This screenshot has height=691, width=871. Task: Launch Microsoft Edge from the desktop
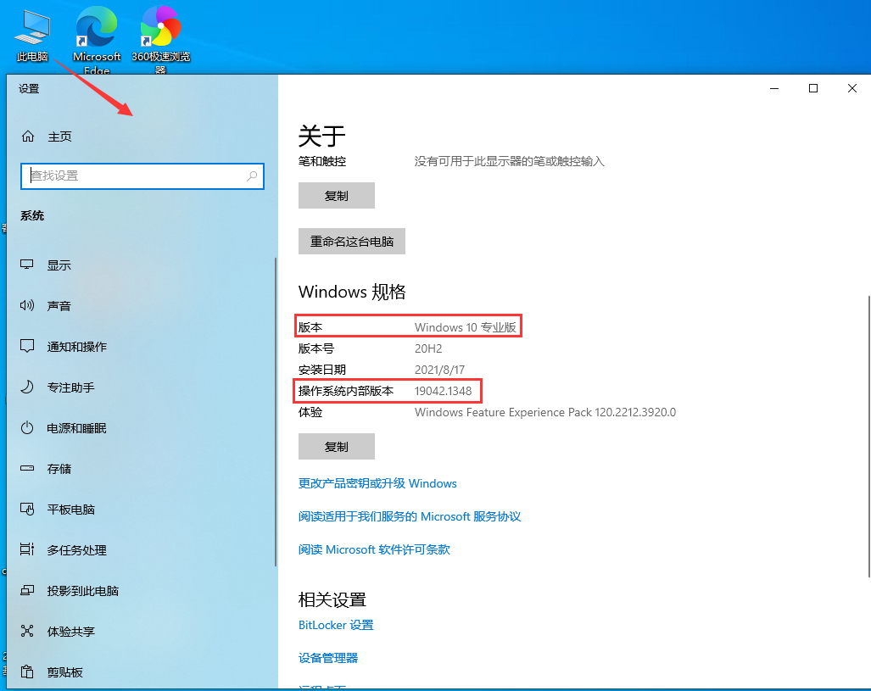coord(97,39)
